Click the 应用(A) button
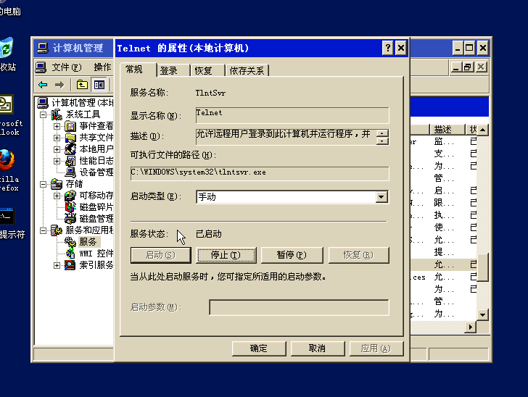 pyautogui.click(x=376, y=348)
